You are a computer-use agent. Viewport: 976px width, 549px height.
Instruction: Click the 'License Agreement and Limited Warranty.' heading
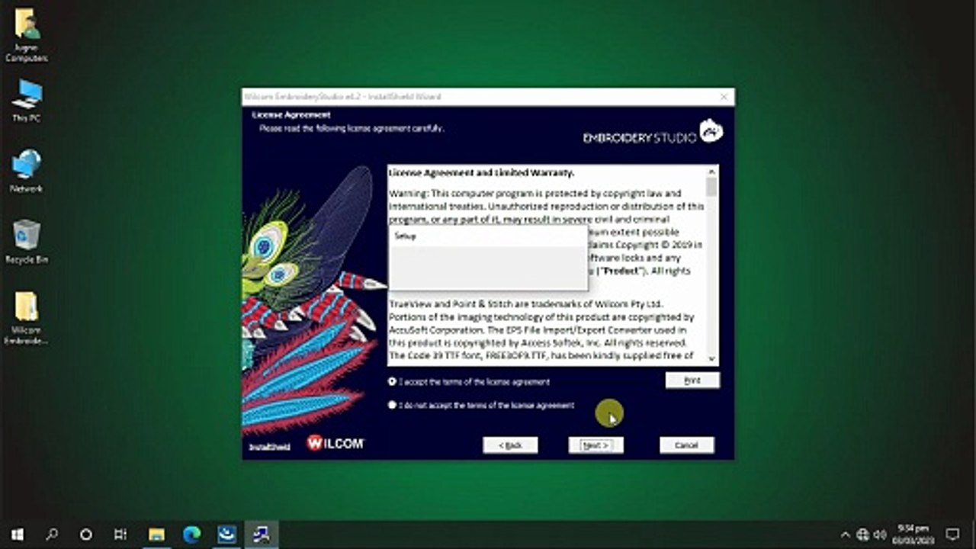pos(482,173)
